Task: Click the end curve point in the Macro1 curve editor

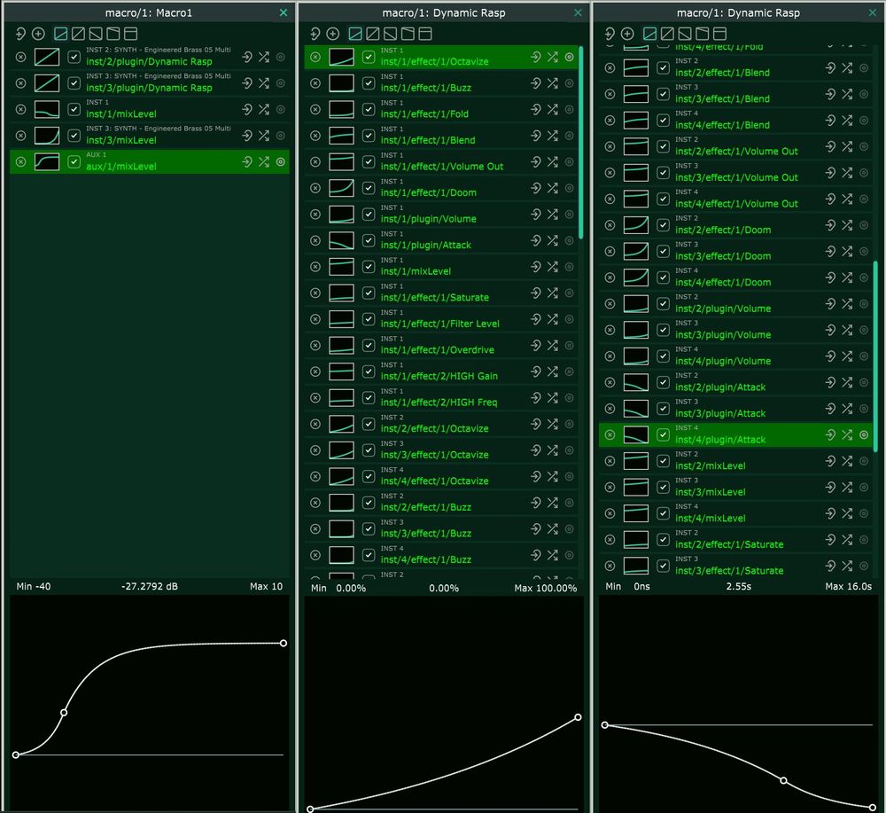Action: tap(284, 643)
